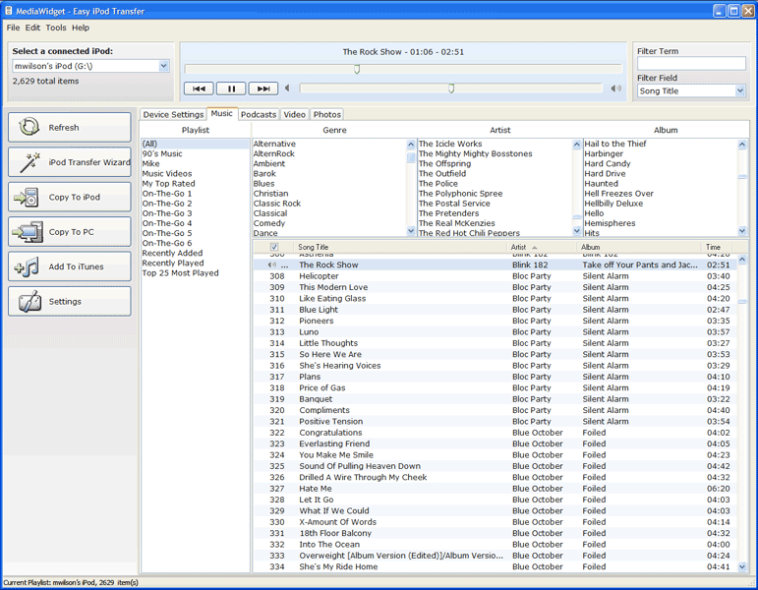This screenshot has height=590, width=758.
Task: Select the (All) playlist
Action: [196, 144]
